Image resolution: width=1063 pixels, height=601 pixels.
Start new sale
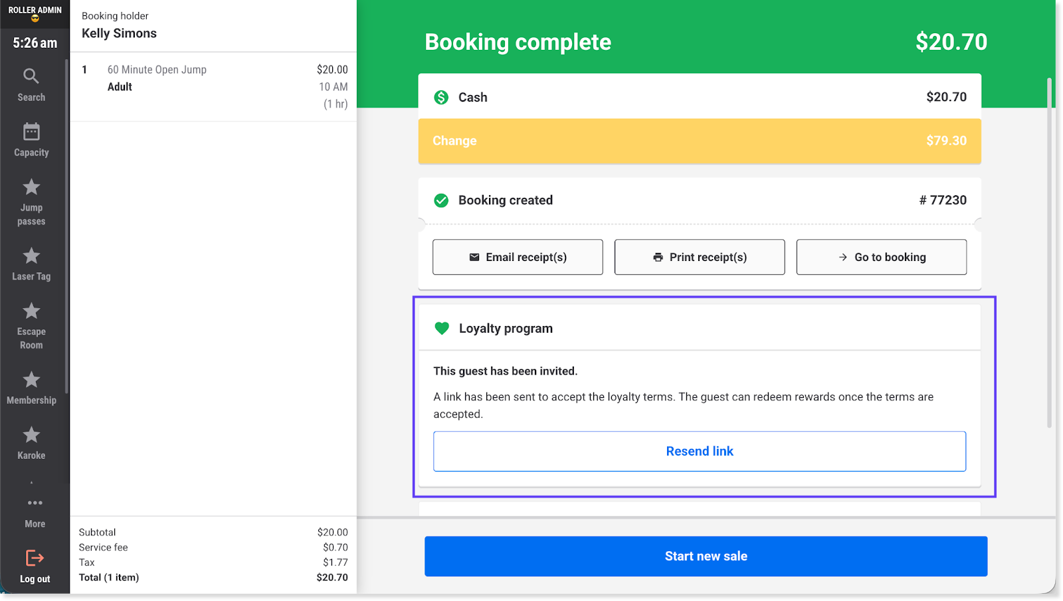coord(706,557)
